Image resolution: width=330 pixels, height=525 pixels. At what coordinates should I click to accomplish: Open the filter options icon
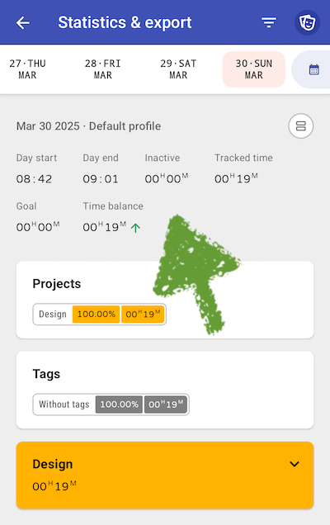click(269, 22)
